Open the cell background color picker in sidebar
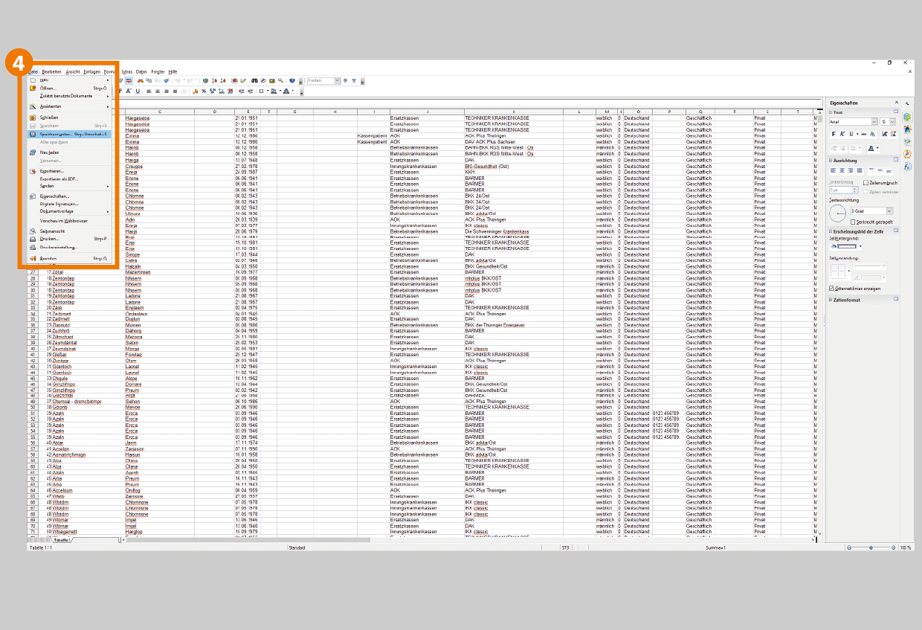The height and width of the screenshot is (630, 922). (x=860, y=246)
